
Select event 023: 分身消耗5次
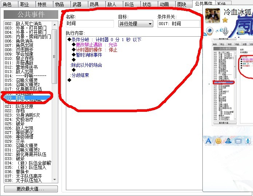28,115
